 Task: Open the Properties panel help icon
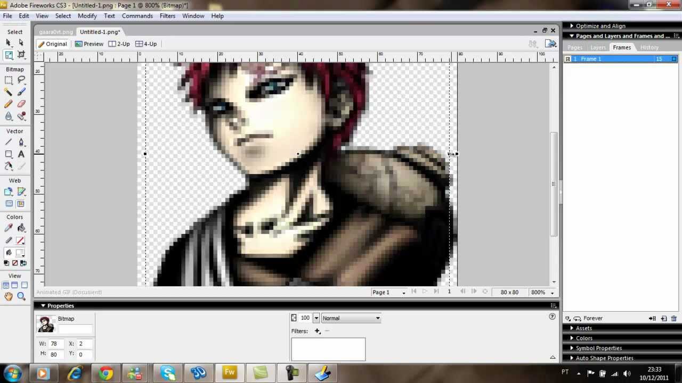(552, 317)
